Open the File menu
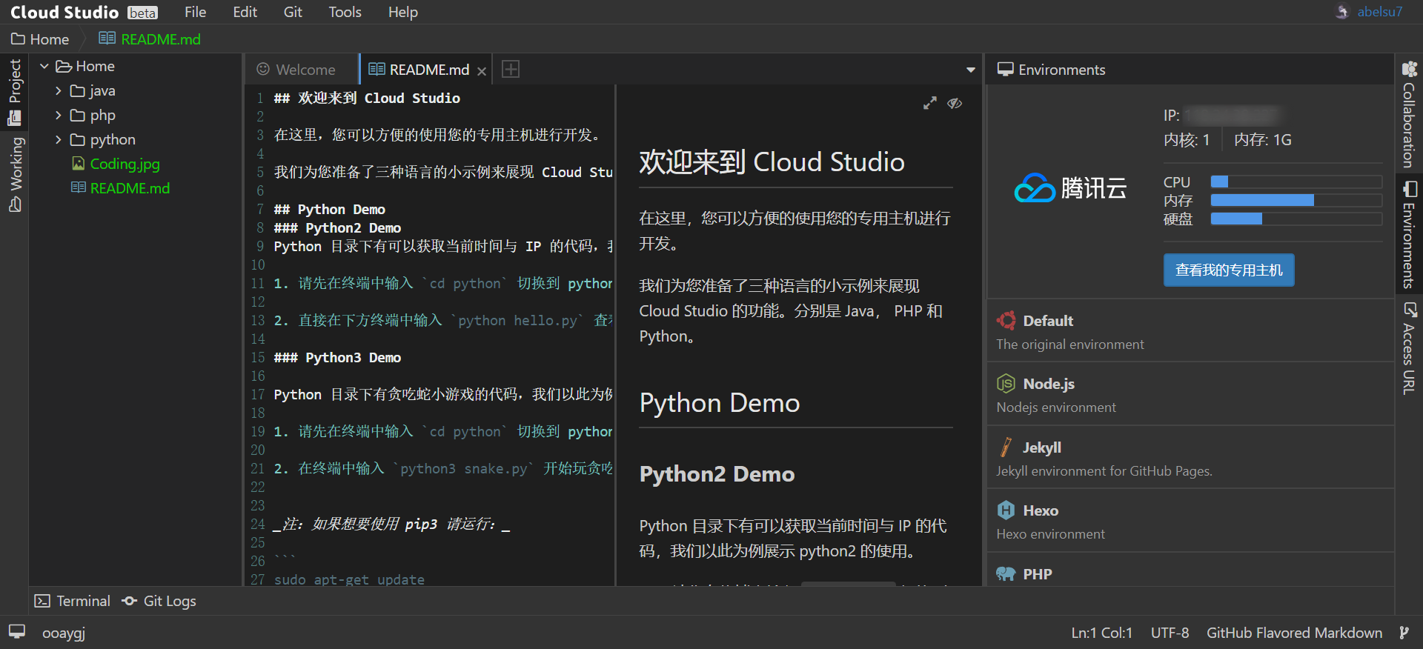Image resolution: width=1423 pixels, height=649 pixels. (195, 12)
